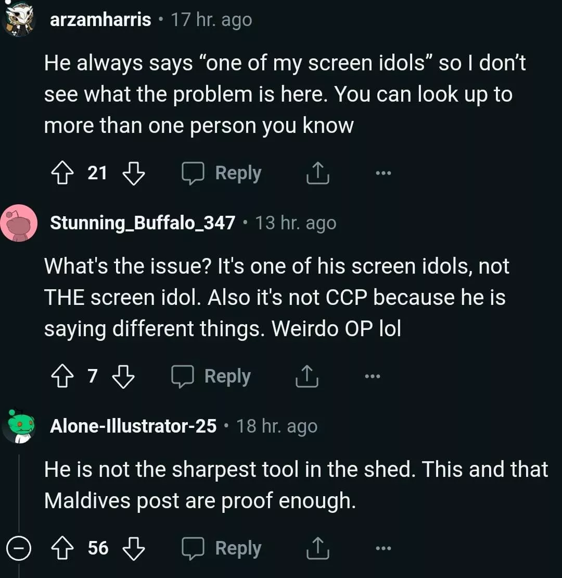Downvote arzamharris's comment
The width and height of the screenshot is (562, 578).
pos(133,173)
